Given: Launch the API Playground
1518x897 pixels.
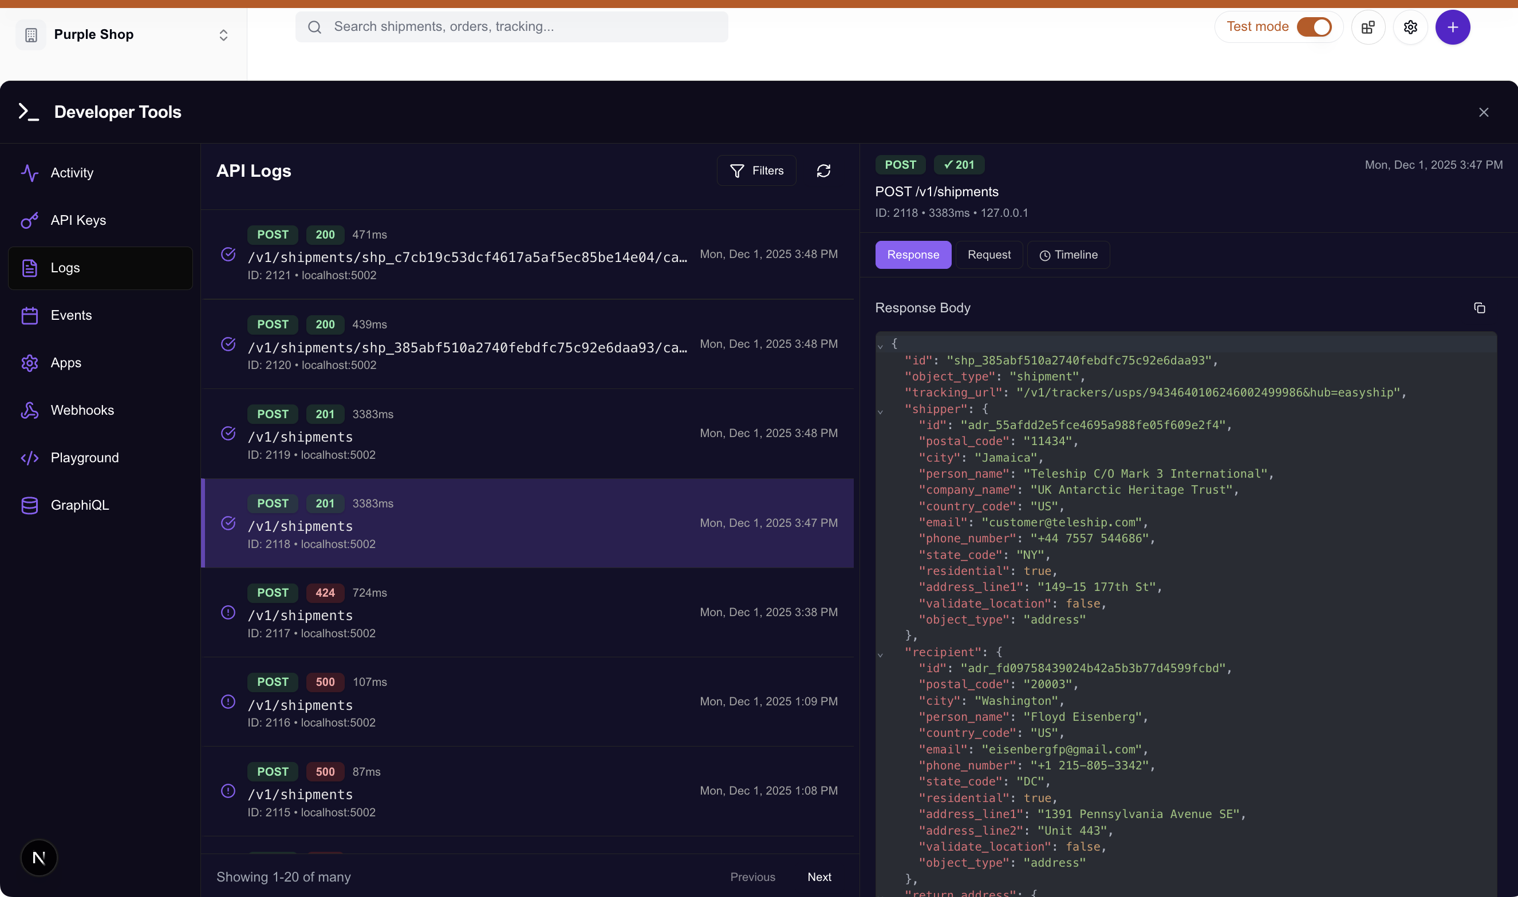Looking at the screenshot, I should coord(100,458).
